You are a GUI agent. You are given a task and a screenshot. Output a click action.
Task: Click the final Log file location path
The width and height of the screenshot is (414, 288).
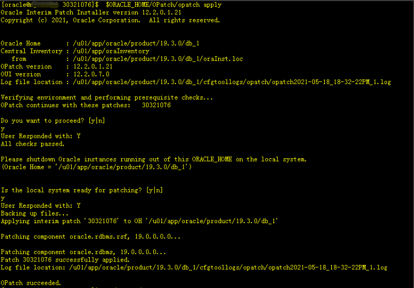[x=228, y=268]
